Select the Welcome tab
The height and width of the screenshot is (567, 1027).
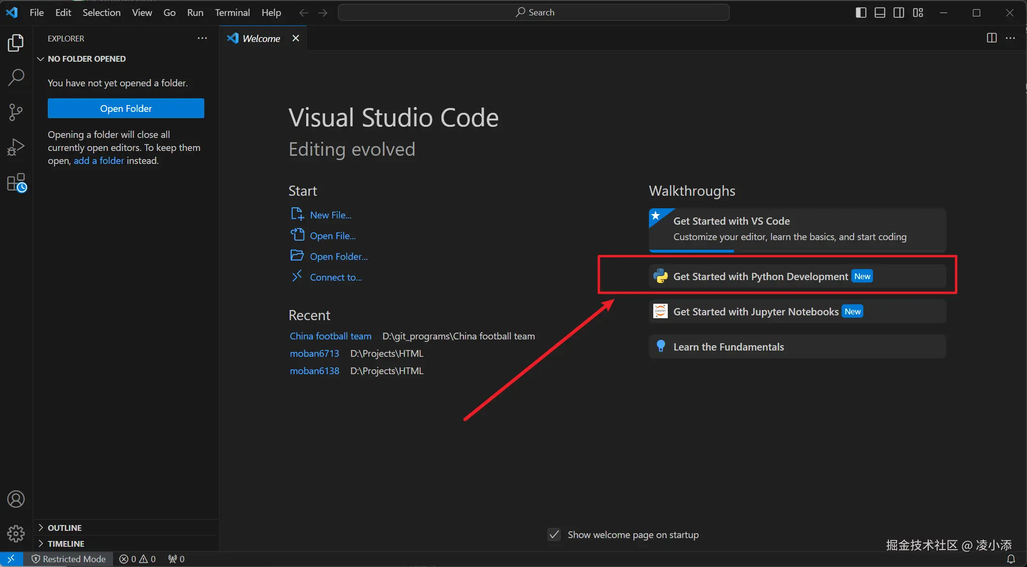pos(261,39)
